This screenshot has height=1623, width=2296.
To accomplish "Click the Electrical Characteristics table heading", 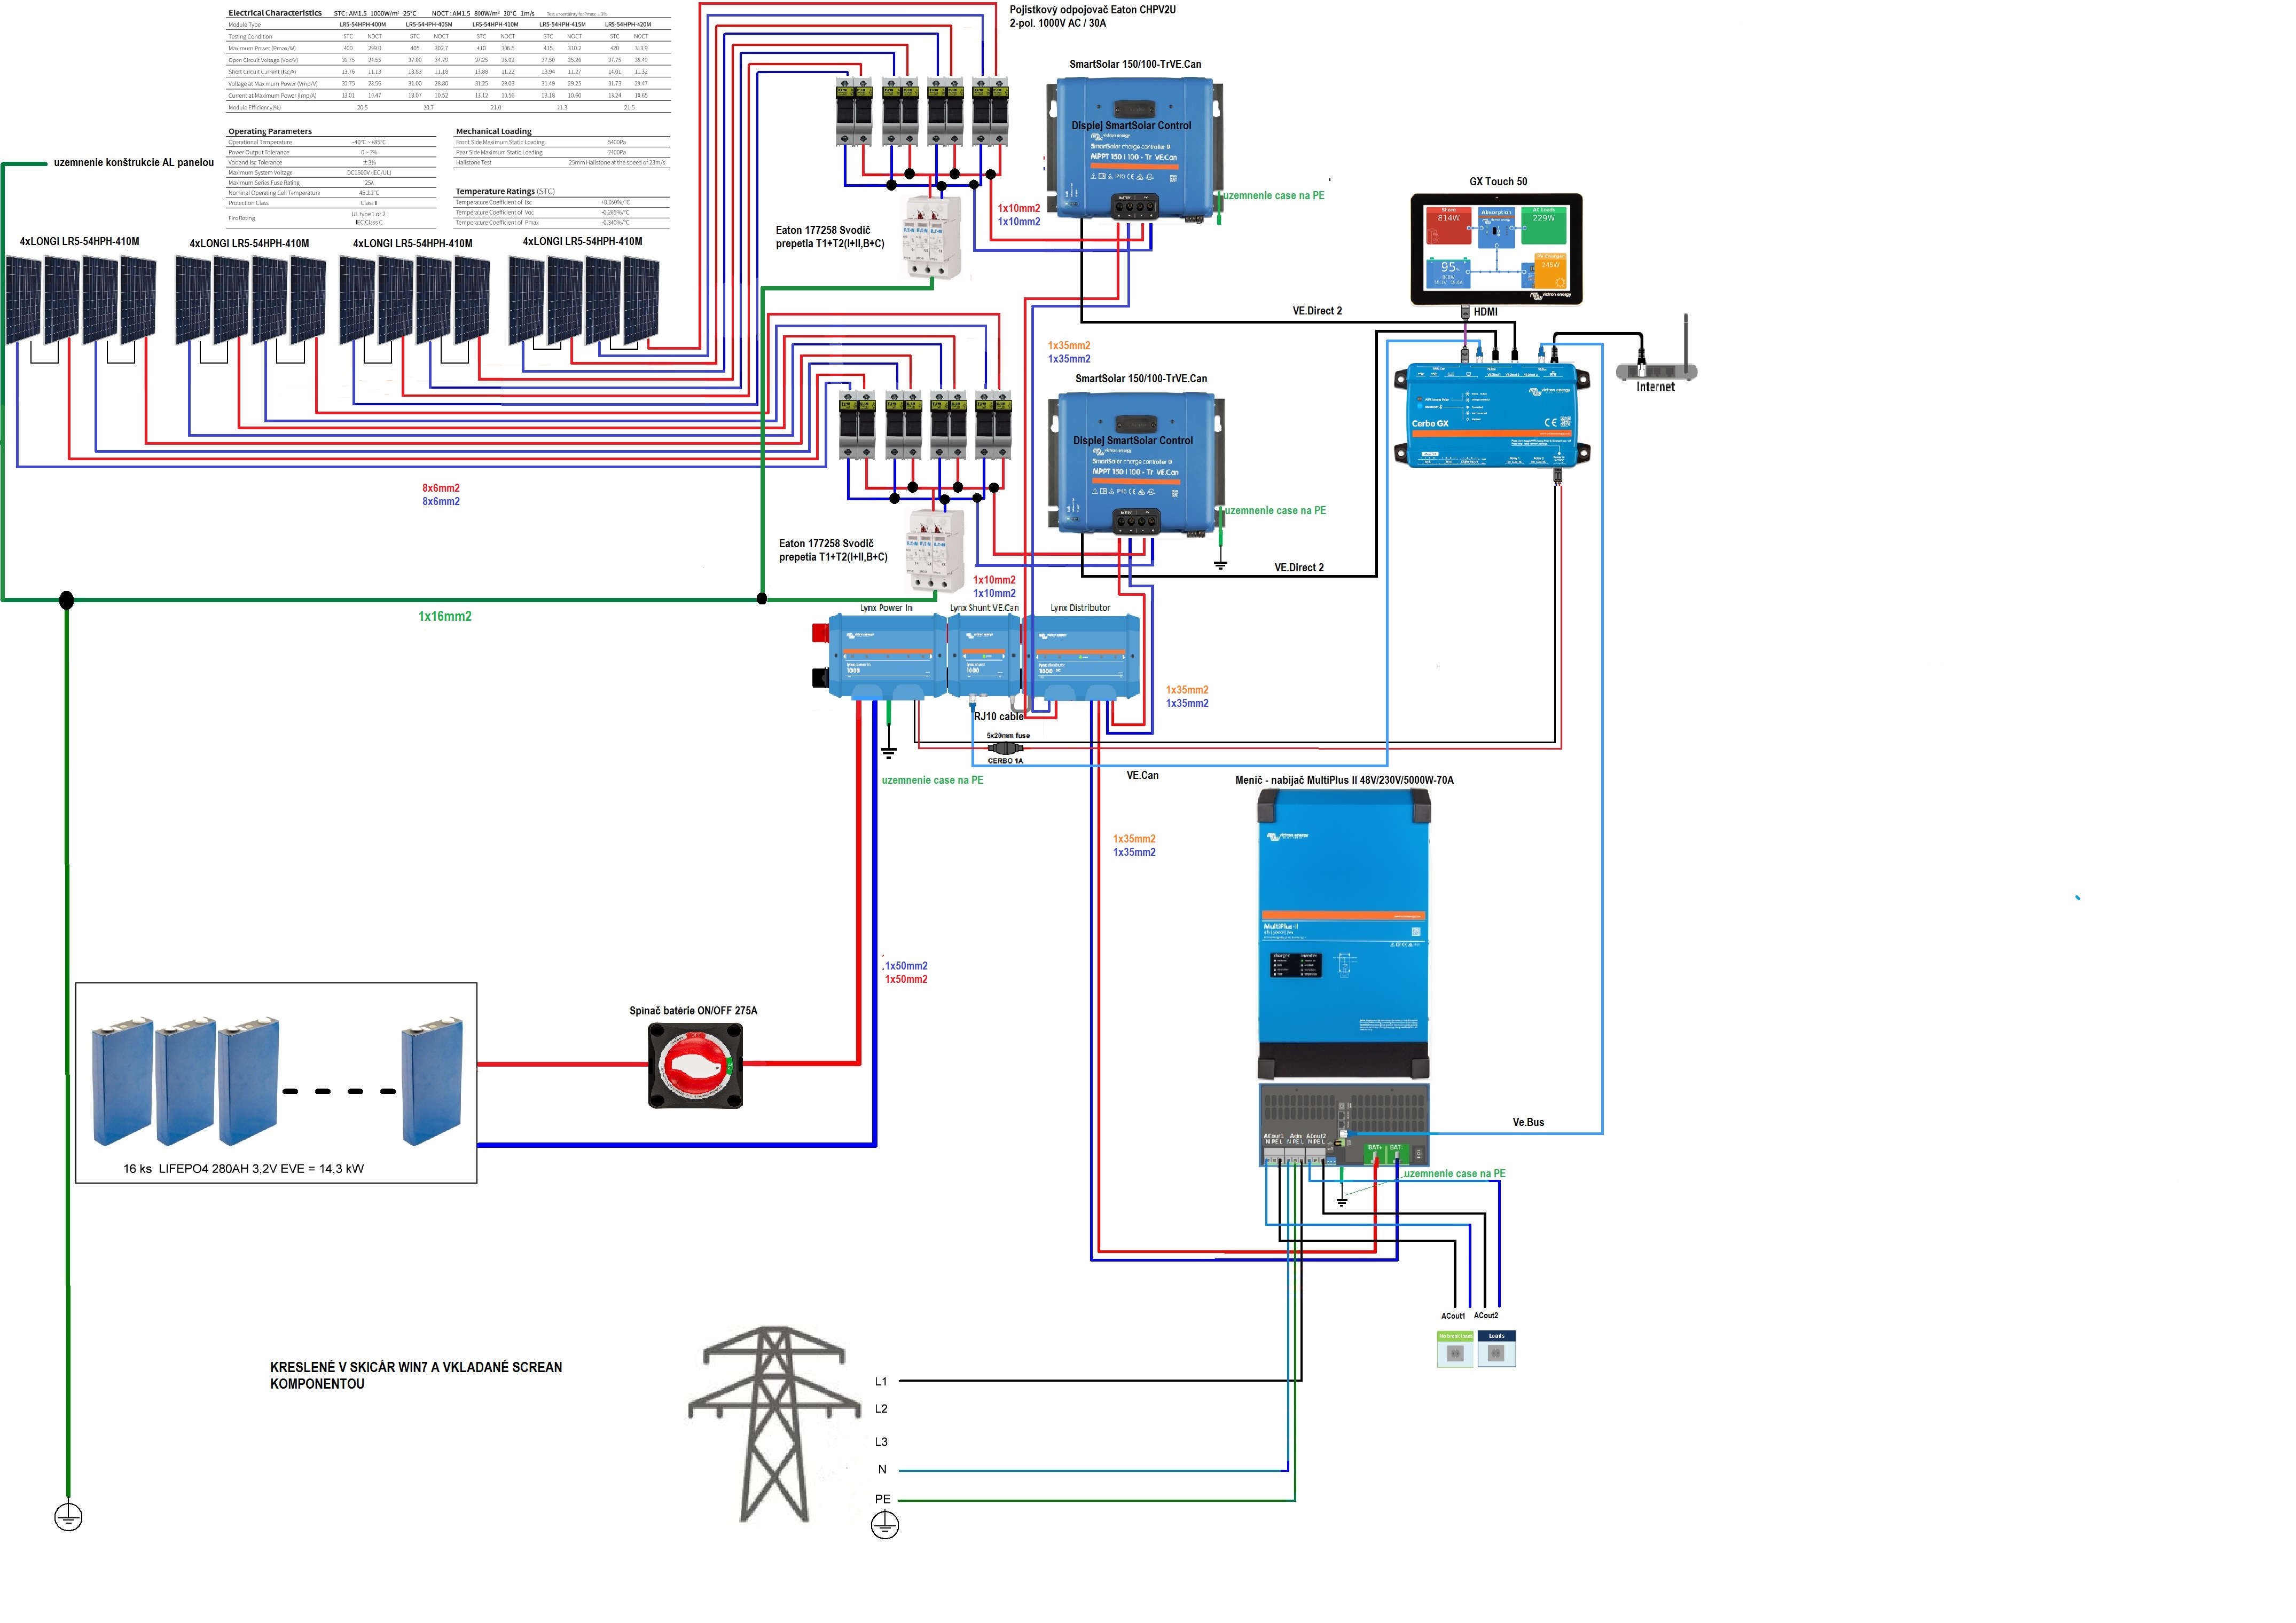I will (x=274, y=13).
